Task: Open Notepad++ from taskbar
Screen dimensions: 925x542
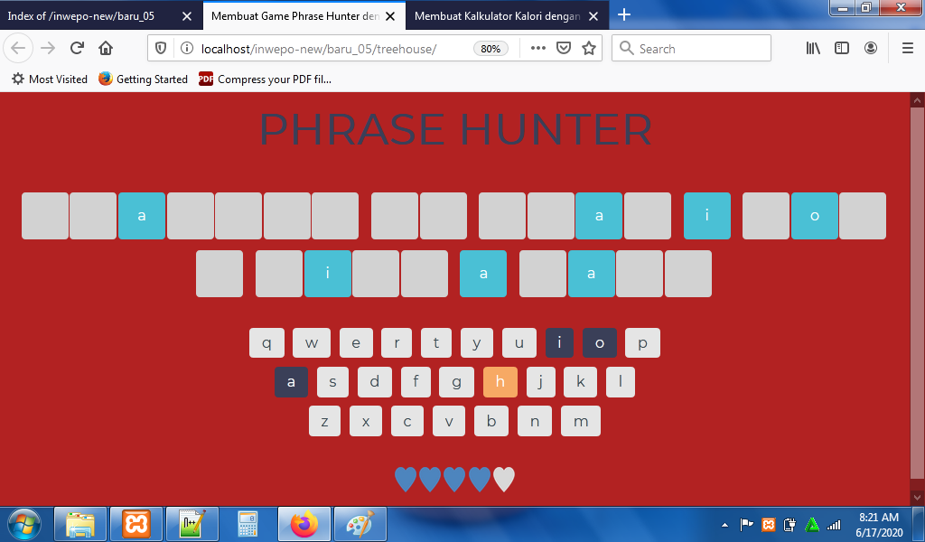Action: coord(192,524)
